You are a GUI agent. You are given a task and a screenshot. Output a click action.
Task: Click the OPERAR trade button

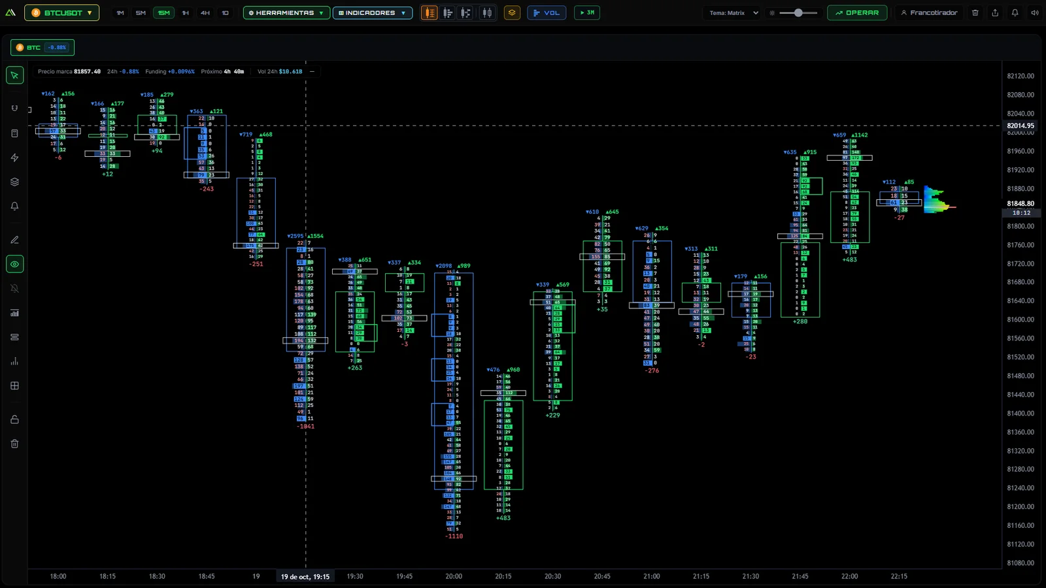[x=857, y=12]
